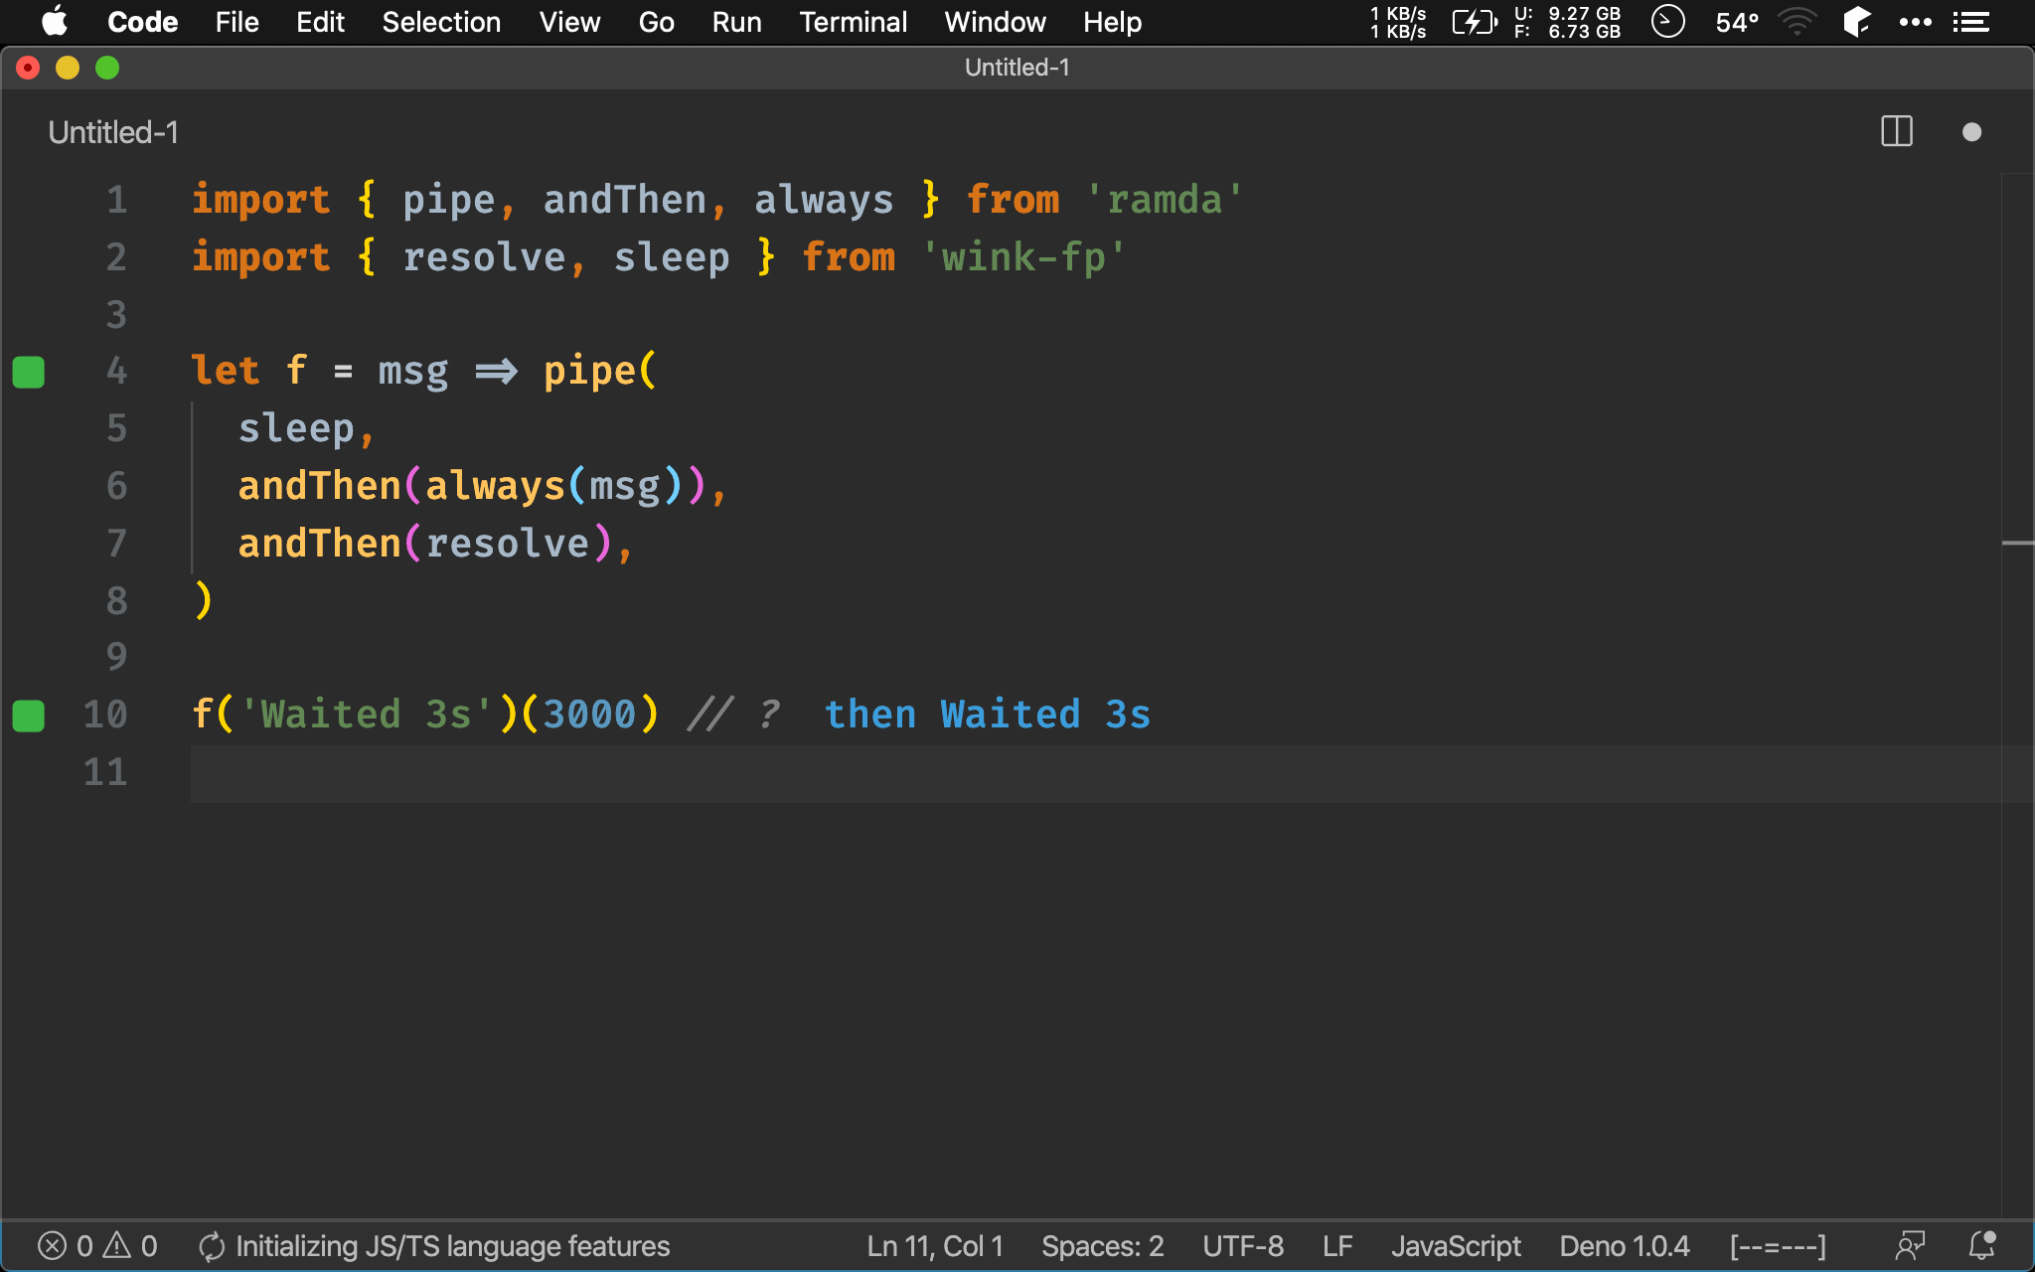Click the feedback person icon in status bar
This screenshot has height=1272, width=2035.
tap(1910, 1246)
